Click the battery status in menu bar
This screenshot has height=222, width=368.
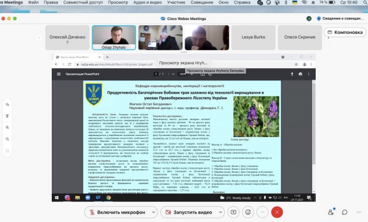pyautogui.click(x=327, y=2)
